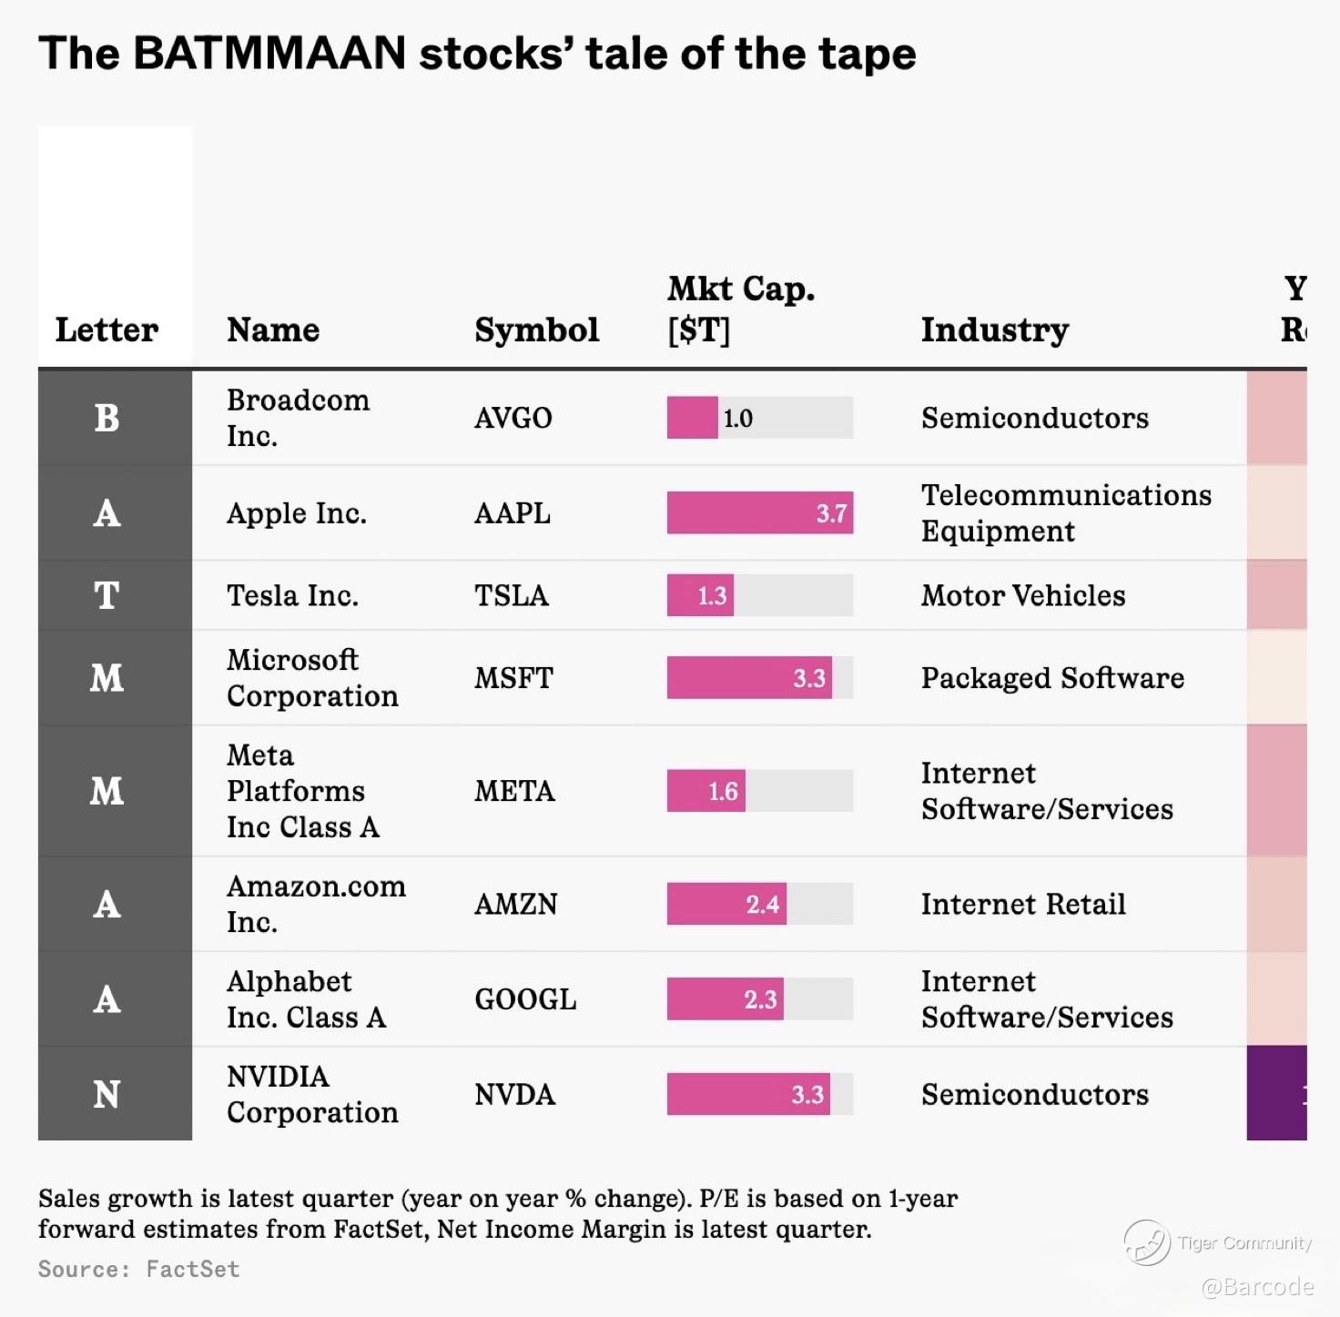1340x1317 pixels.
Task: Click the Internet Retail industry cell
Action: (x=1023, y=904)
